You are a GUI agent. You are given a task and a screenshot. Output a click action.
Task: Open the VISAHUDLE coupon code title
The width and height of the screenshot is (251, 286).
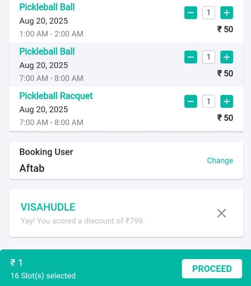(48, 207)
